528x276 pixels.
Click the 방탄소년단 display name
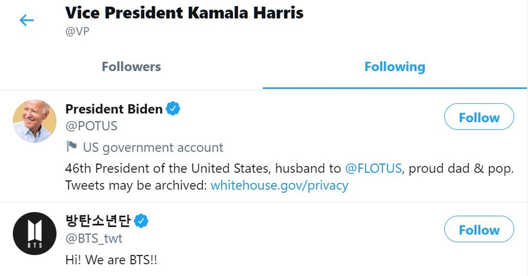coord(98,221)
